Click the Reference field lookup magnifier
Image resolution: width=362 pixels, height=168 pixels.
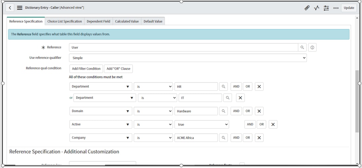pos(302,48)
